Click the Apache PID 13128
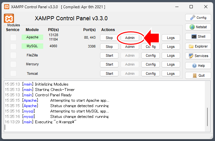 pos(53,35)
